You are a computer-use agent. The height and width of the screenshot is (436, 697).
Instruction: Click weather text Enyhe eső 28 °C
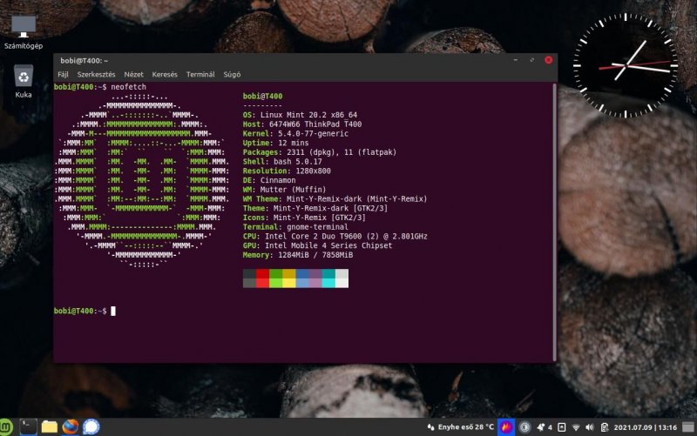[466, 427]
